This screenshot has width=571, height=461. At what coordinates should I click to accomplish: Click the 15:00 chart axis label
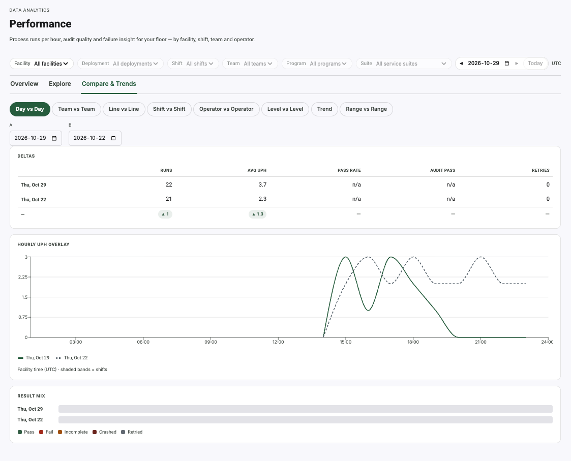[x=346, y=342]
